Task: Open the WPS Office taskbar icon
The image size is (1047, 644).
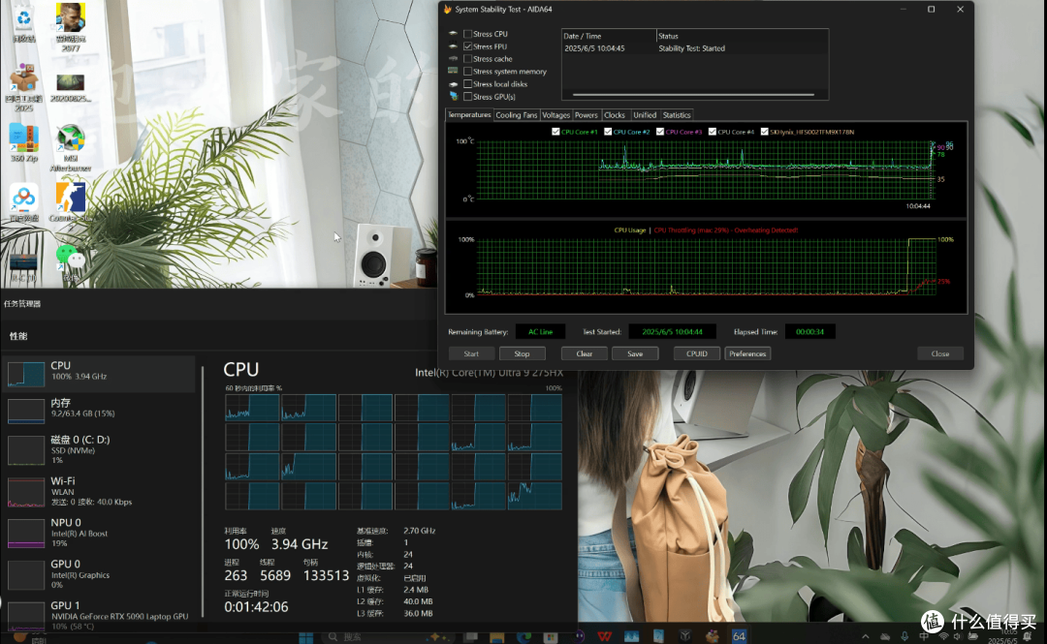Action: point(604,636)
